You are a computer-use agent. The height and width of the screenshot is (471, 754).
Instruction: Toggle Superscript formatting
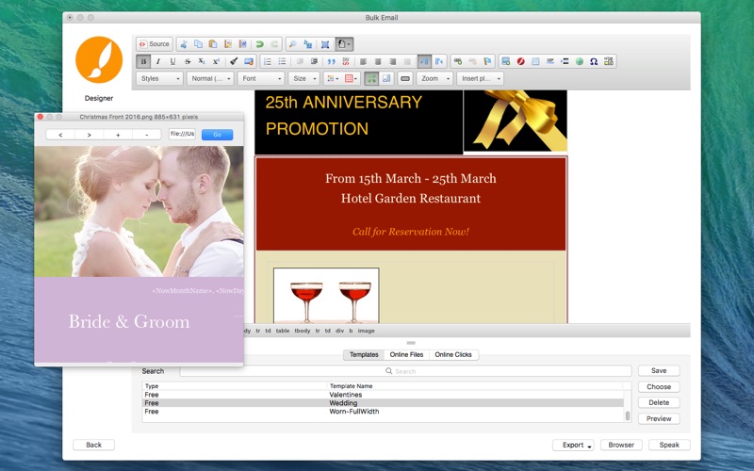217,61
